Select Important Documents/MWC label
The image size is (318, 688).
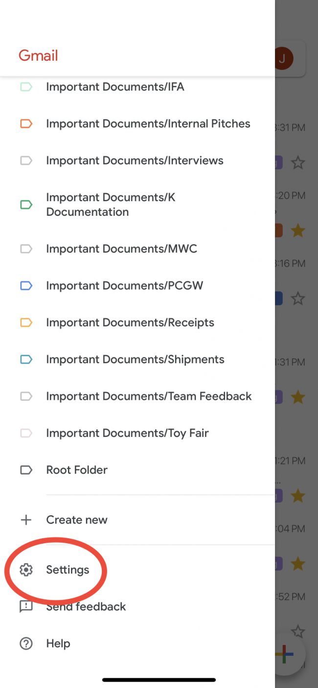tap(121, 249)
